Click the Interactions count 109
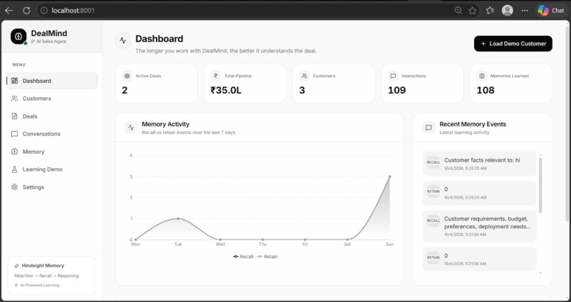Viewport: 571px width, 302px height. point(397,90)
